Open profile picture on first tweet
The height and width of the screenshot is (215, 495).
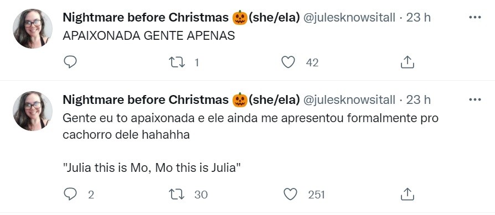pos(33,29)
